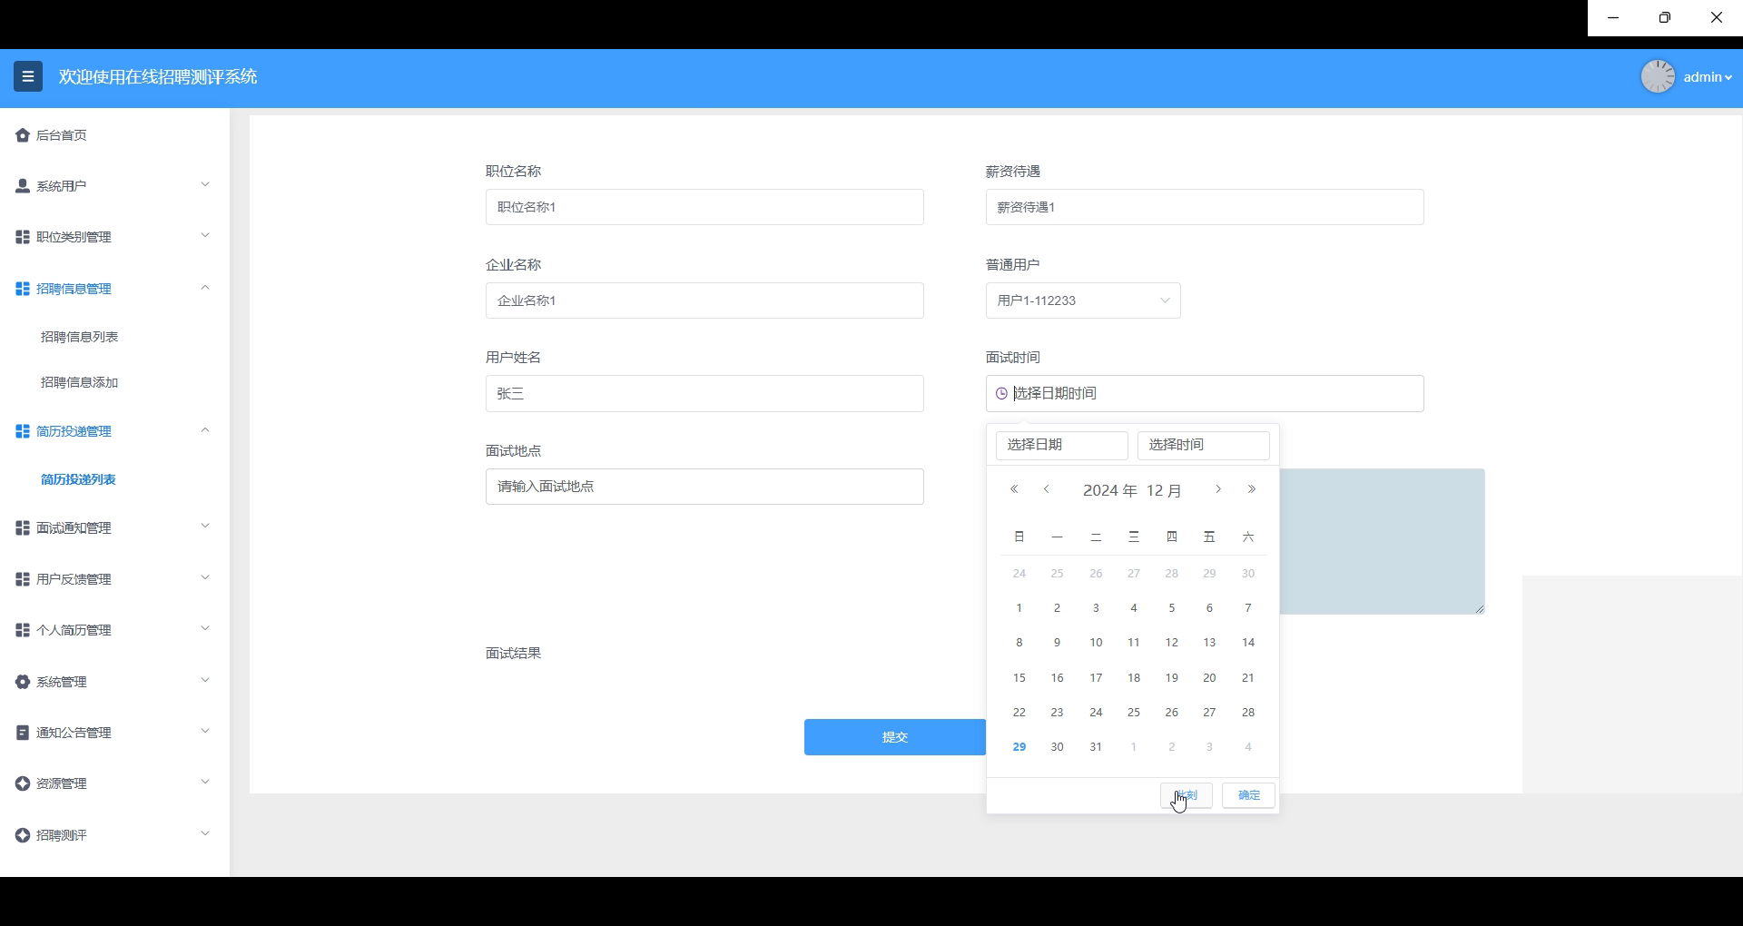The image size is (1743, 926).
Task: Click the 确定 button in date picker
Action: click(x=1248, y=795)
